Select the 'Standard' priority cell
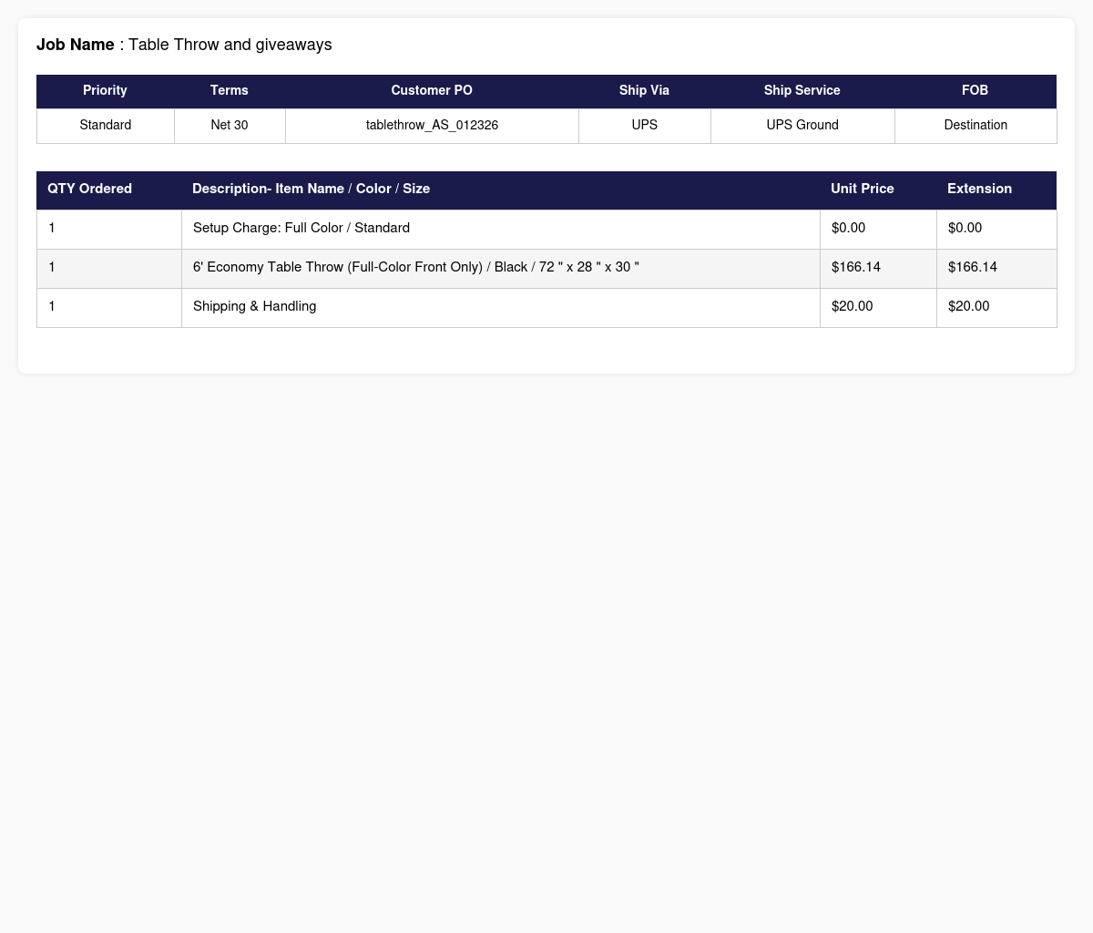The width and height of the screenshot is (1093, 933). pyautogui.click(x=106, y=126)
